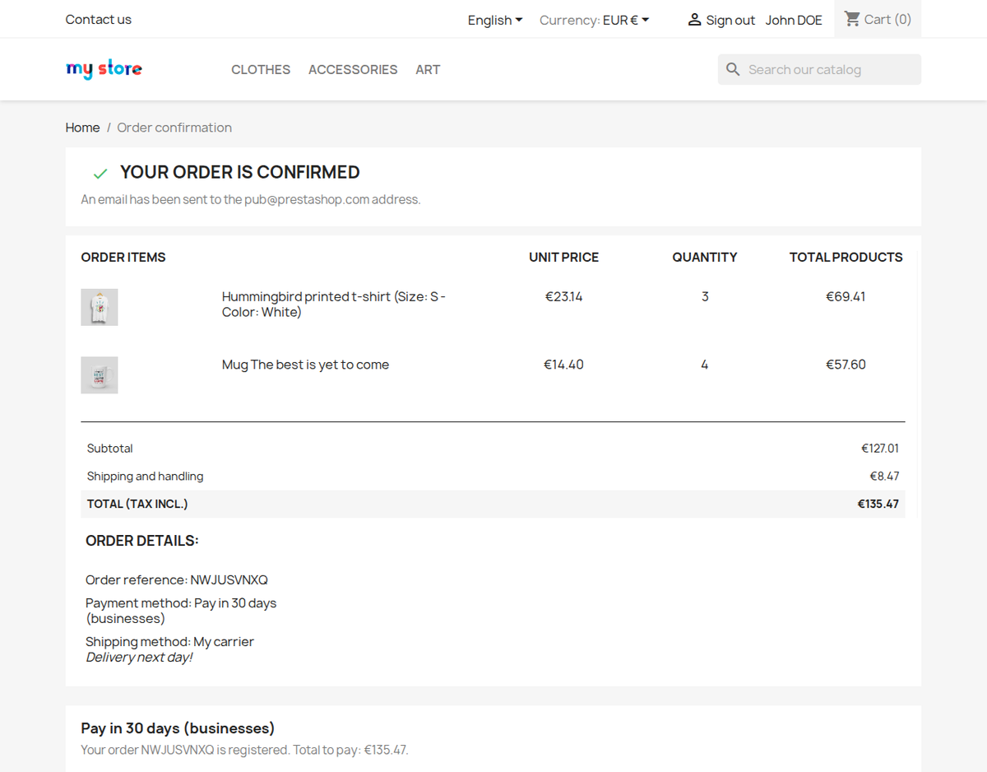Click the my store logo
Viewport: 987px width, 772px height.
(104, 69)
